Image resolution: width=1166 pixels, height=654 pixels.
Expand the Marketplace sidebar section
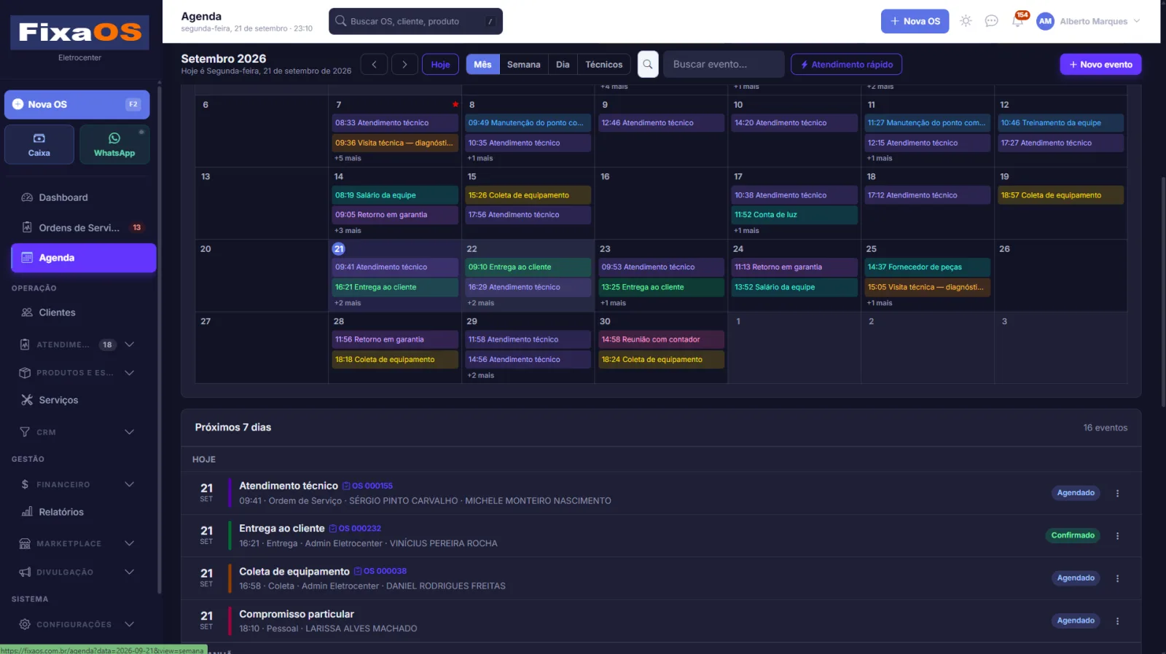click(77, 543)
